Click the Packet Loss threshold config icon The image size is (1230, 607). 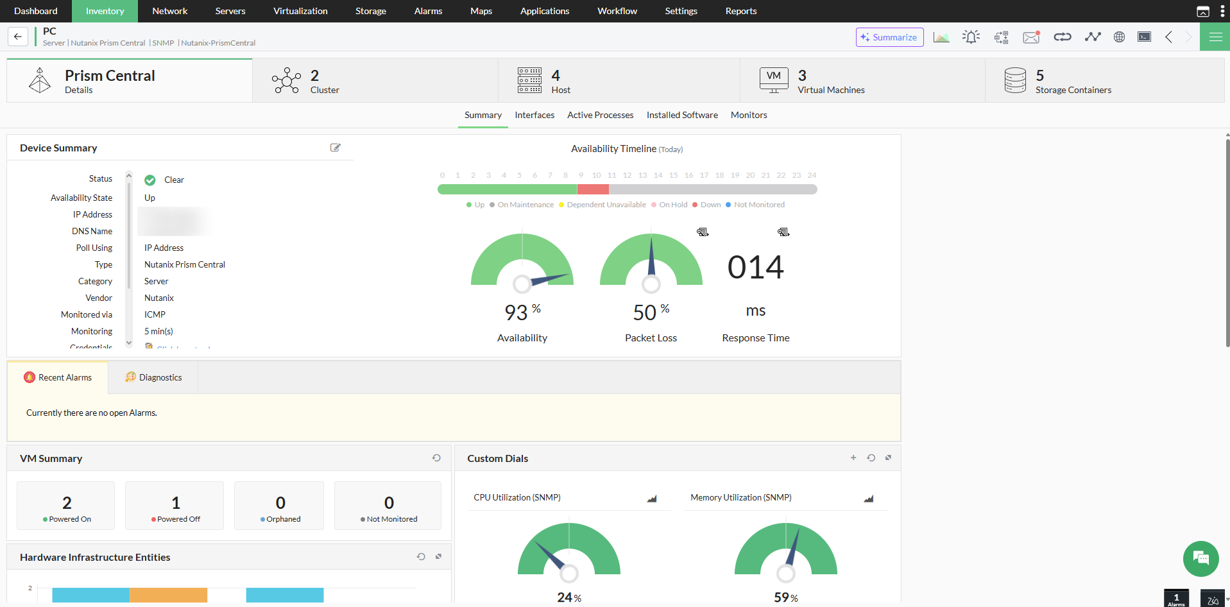coord(703,232)
